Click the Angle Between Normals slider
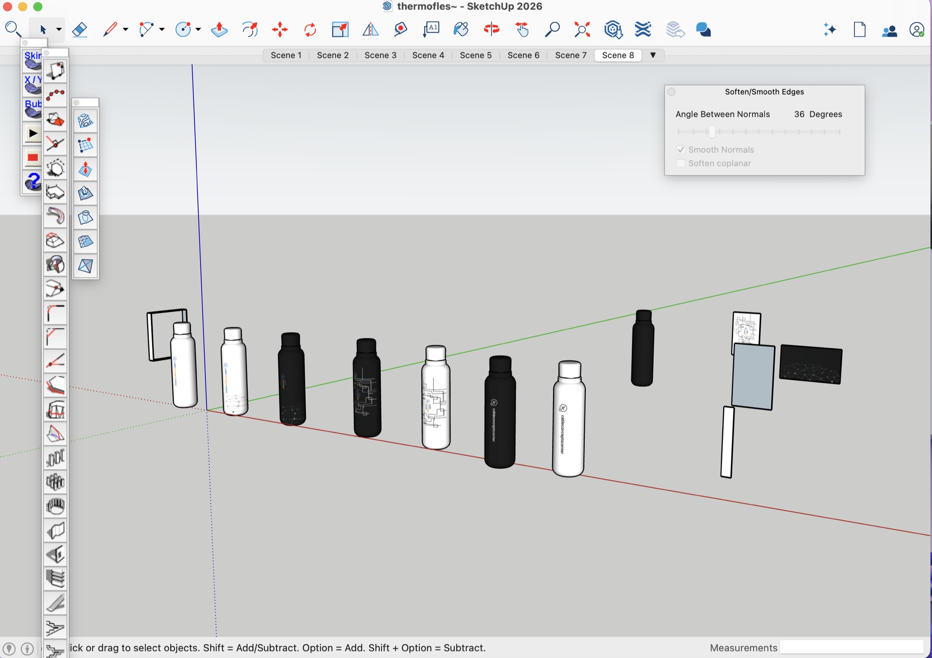The image size is (932, 658). click(758, 132)
